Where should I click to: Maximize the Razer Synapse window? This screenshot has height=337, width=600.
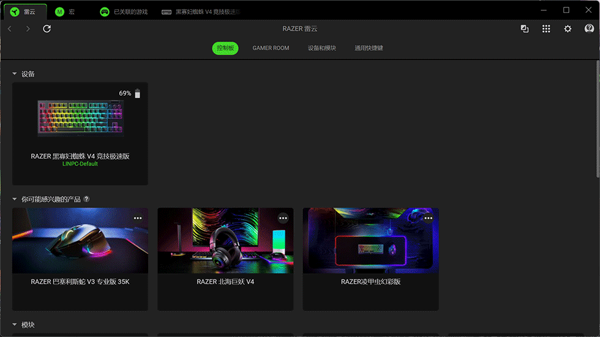coord(566,10)
